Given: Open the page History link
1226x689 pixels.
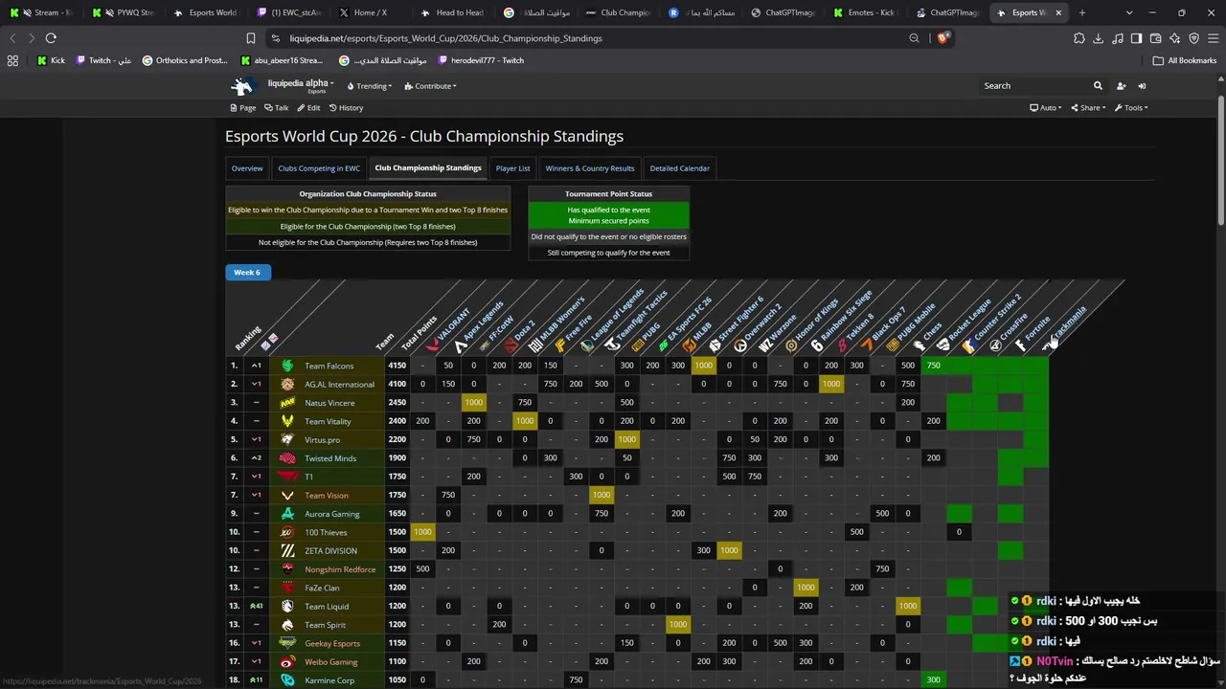Looking at the screenshot, I should (x=346, y=108).
